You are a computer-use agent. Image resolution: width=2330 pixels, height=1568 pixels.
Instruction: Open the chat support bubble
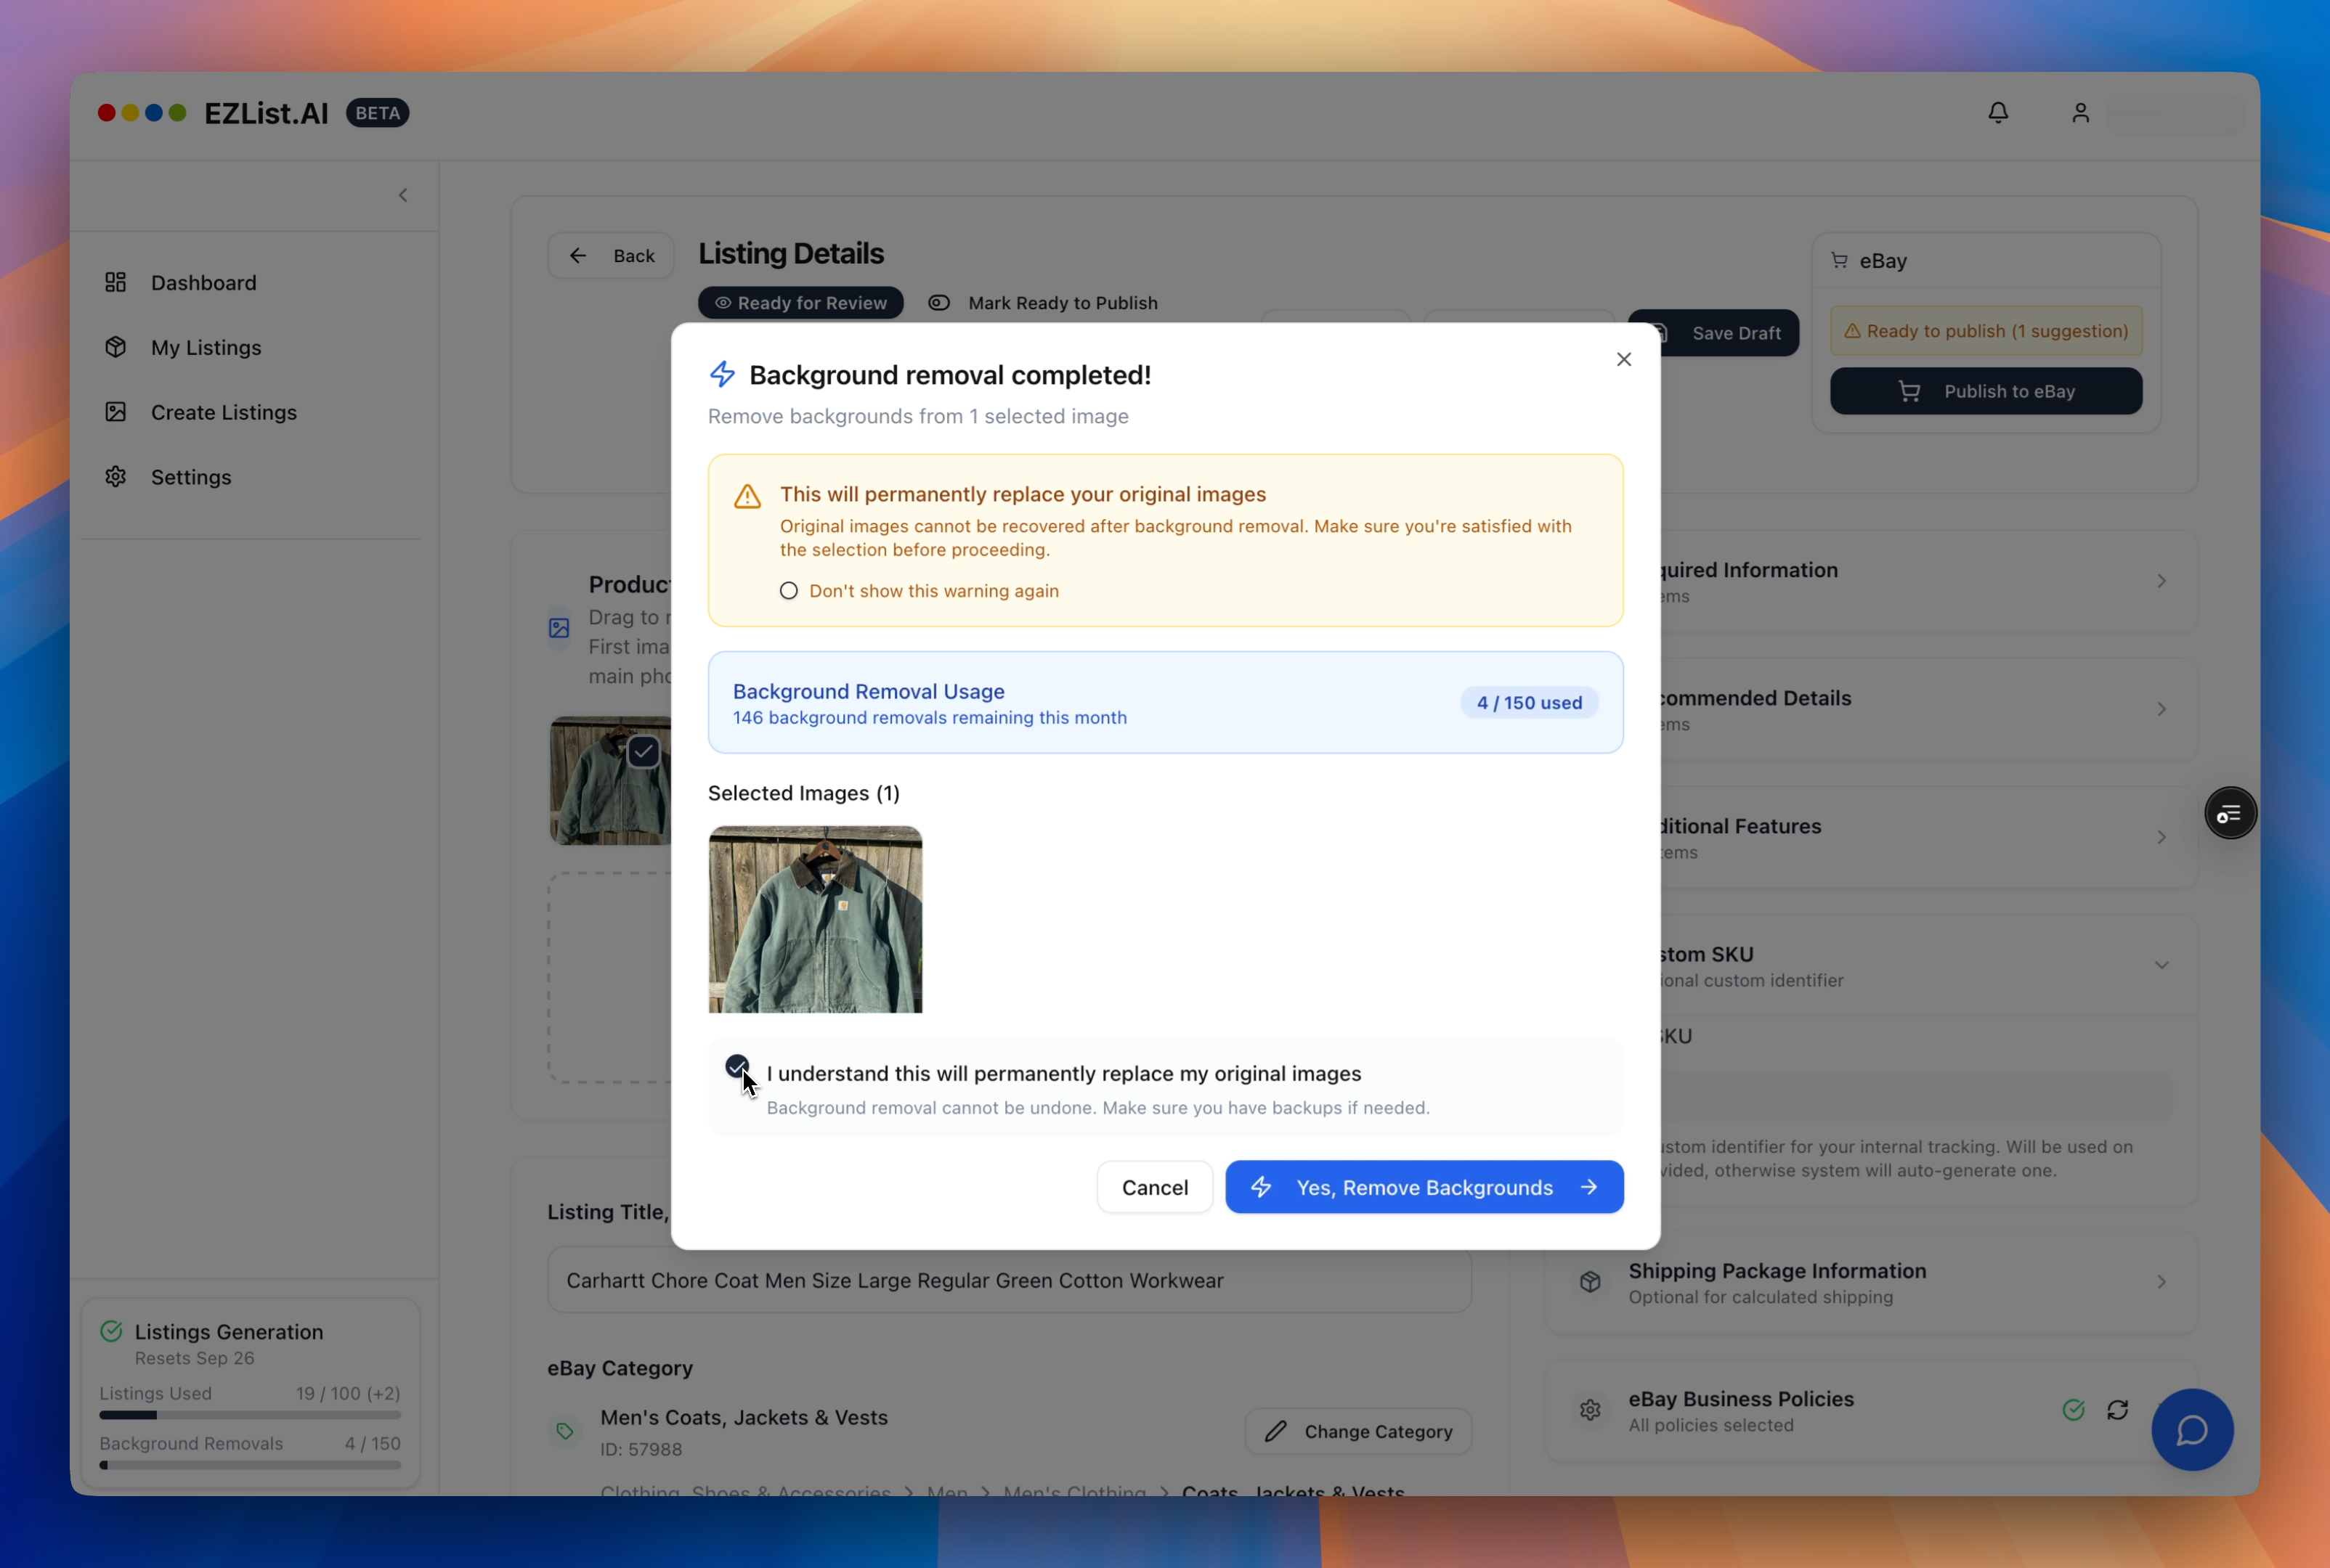(x=2191, y=1429)
